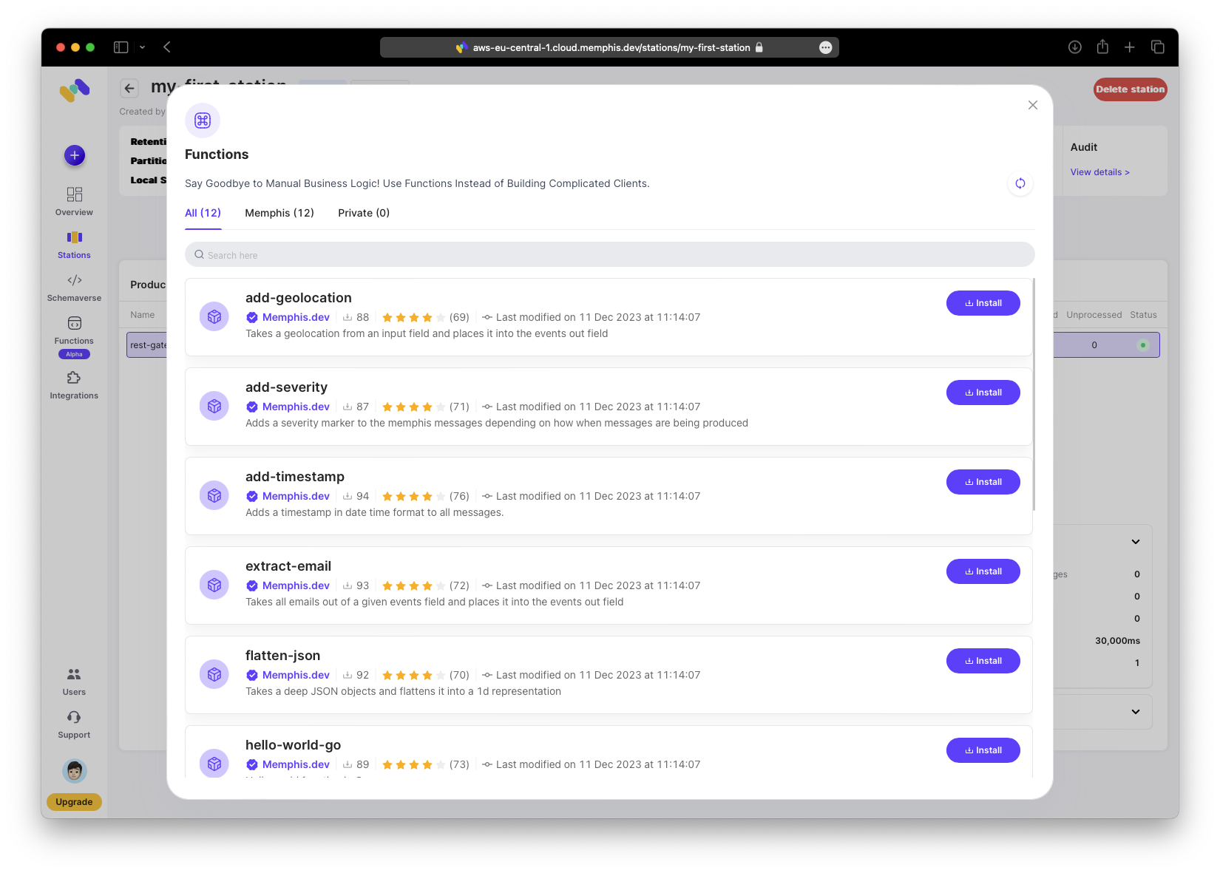This screenshot has width=1220, height=873.
Task: Expand the lower right panel chevron
Action: (1135, 712)
